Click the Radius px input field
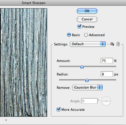The width and height of the screenshot is (126, 125). point(107,74)
